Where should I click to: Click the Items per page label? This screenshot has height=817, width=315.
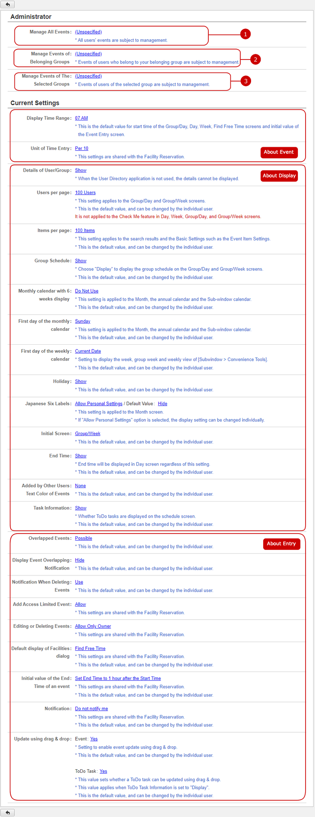pos(54,230)
